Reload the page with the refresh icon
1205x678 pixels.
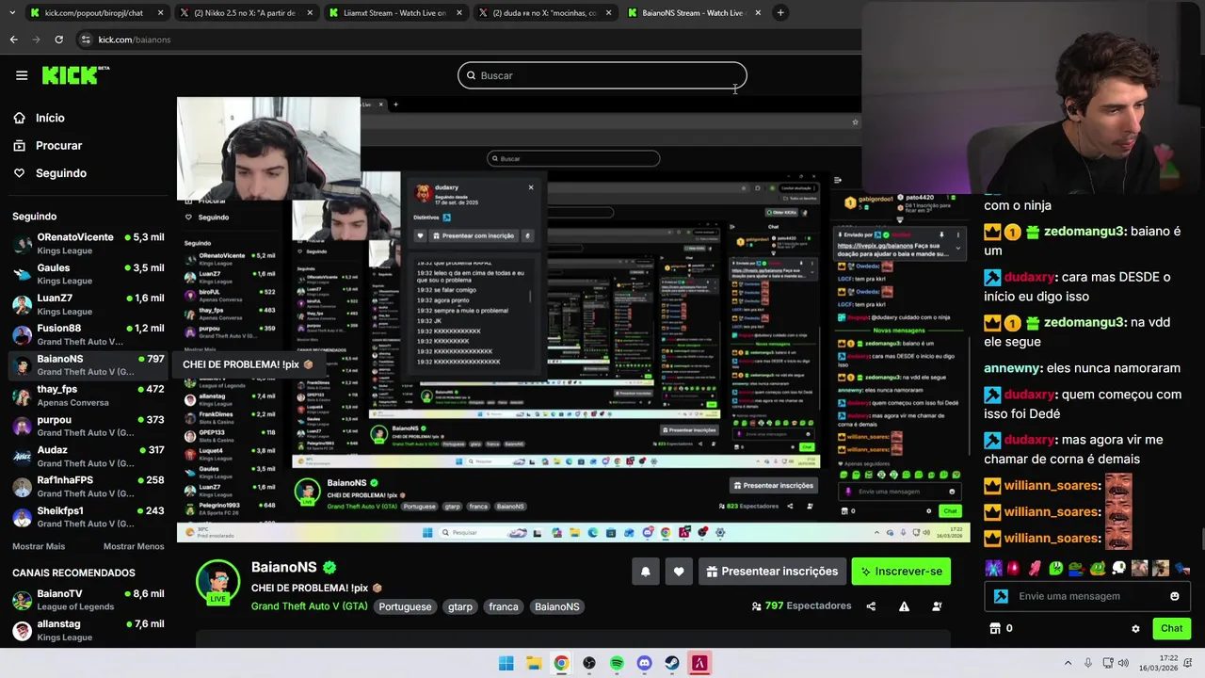[x=58, y=40]
